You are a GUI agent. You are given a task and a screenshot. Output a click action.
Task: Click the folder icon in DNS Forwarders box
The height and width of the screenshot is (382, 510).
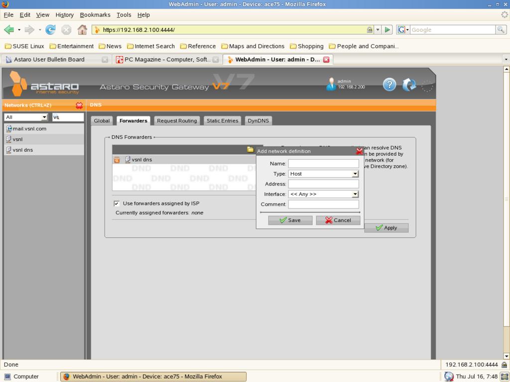(x=250, y=149)
